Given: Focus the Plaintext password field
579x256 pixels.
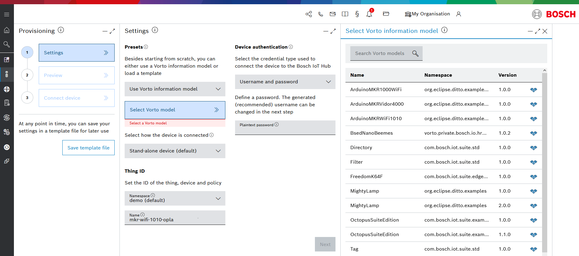Looking at the screenshot, I should pos(285,128).
